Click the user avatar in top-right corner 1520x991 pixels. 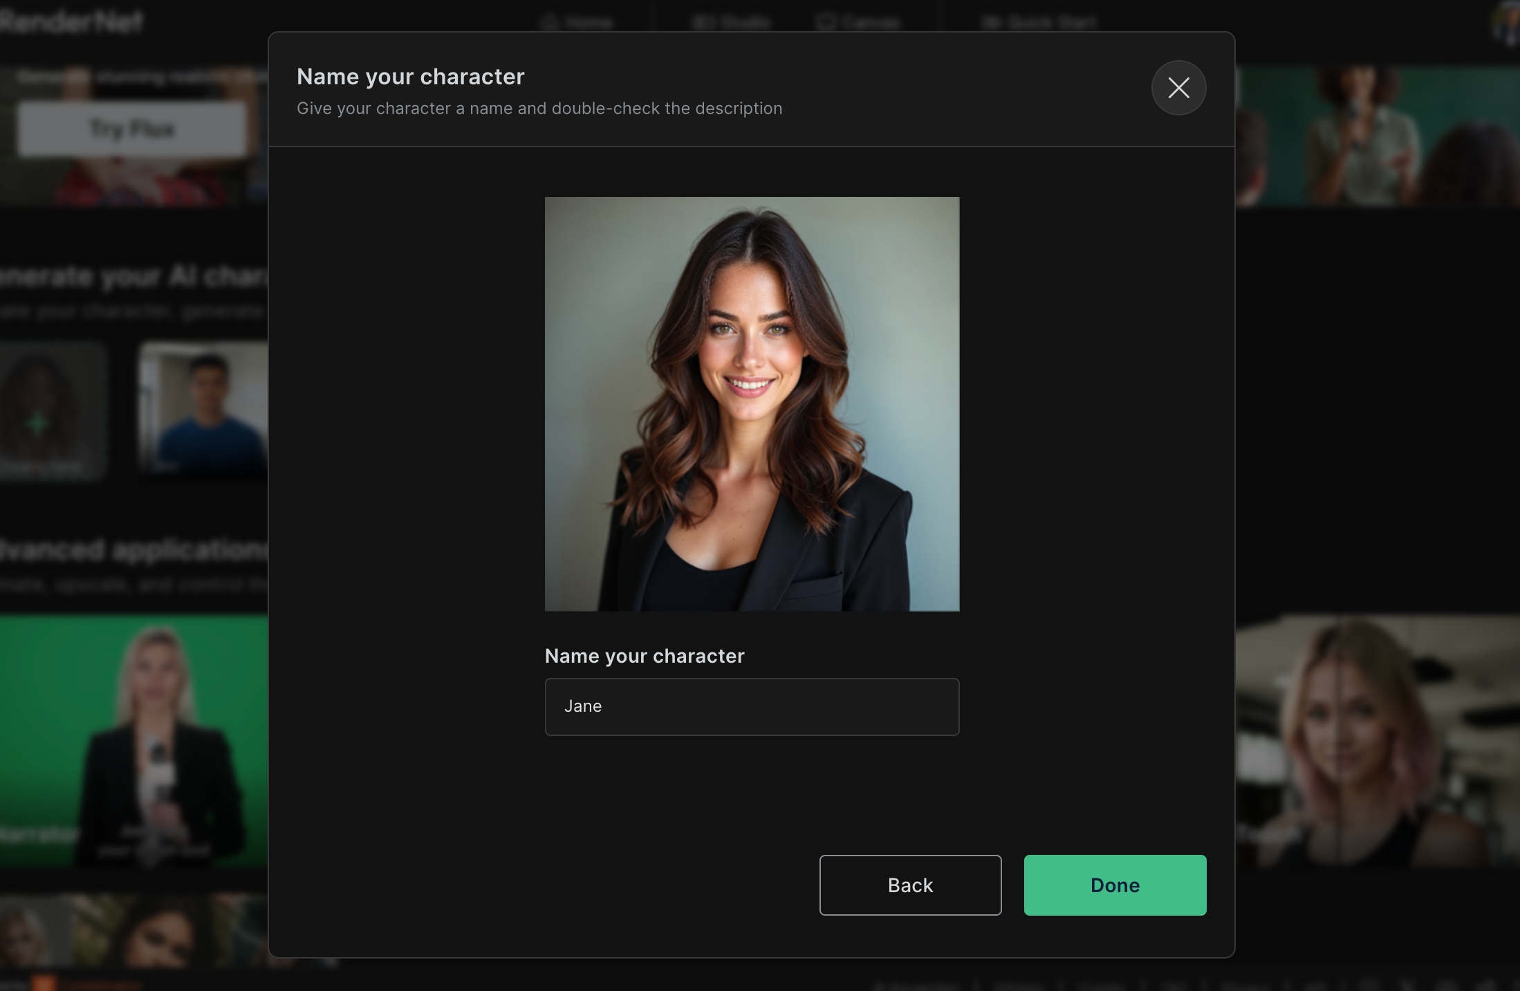[x=1506, y=22]
